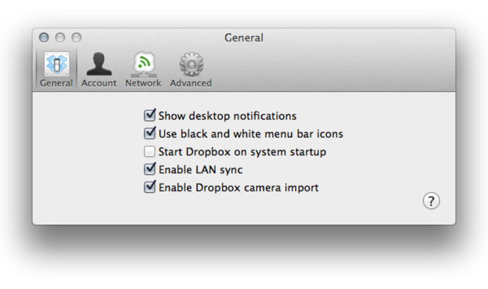Switch to the "Account" tab label
Image resolution: width=488 pixels, height=289 pixels.
99,83
